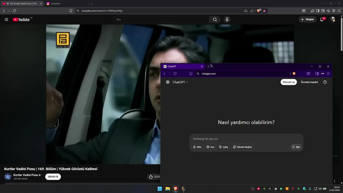The image size is (343, 193).
Task: Click Brave browser icon in the taskbar
Action: [x=176, y=189]
